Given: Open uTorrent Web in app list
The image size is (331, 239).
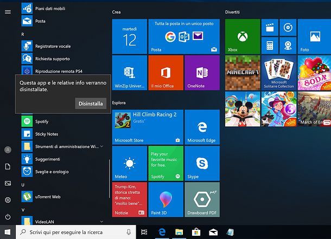Looking at the screenshot, I should pos(62,197).
